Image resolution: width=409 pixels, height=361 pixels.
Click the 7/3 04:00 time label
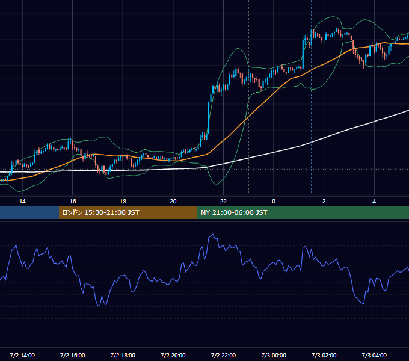(374, 355)
